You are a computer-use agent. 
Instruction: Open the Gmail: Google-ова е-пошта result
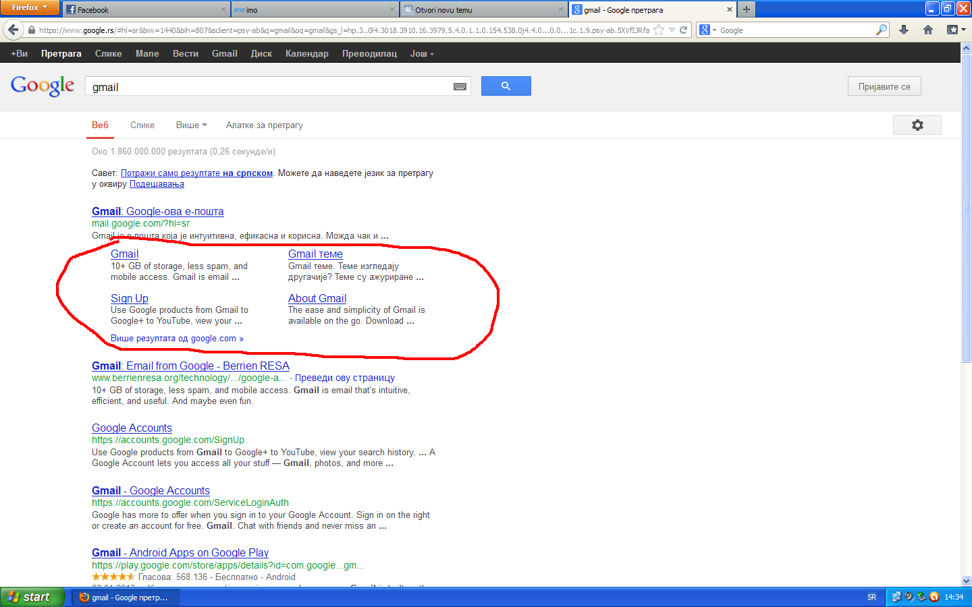click(x=158, y=211)
